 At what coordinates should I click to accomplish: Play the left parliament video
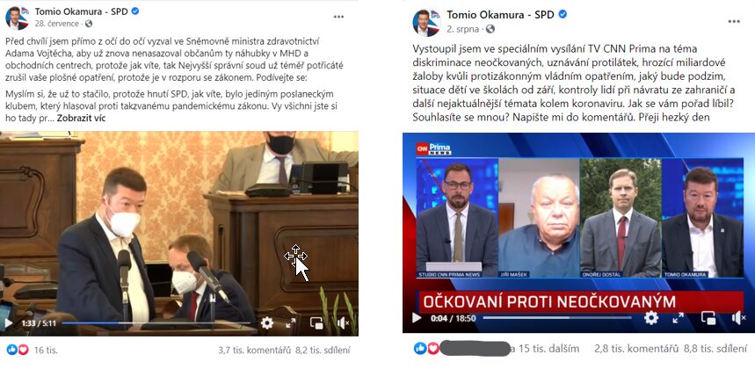(x=8, y=322)
